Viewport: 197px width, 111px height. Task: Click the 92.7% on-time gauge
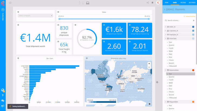(87, 39)
